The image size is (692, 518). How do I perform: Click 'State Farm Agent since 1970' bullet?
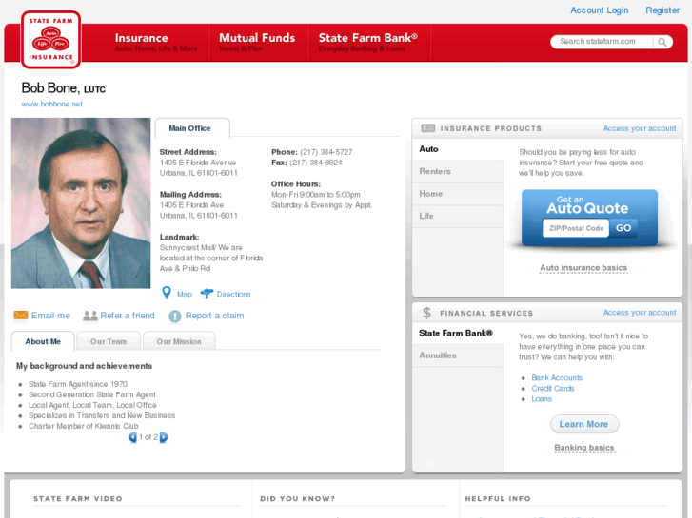78,384
